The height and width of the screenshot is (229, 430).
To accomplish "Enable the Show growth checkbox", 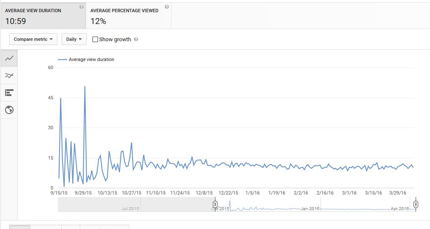I will click(95, 40).
